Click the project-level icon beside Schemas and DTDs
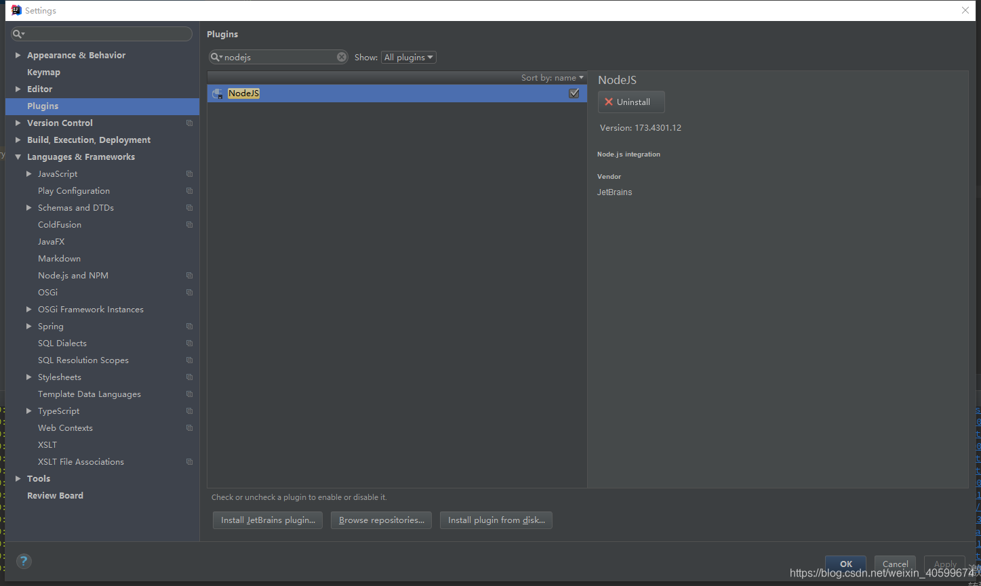981x586 pixels. (x=189, y=208)
